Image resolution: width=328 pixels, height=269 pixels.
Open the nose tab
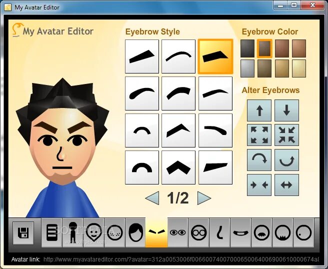click(219, 232)
